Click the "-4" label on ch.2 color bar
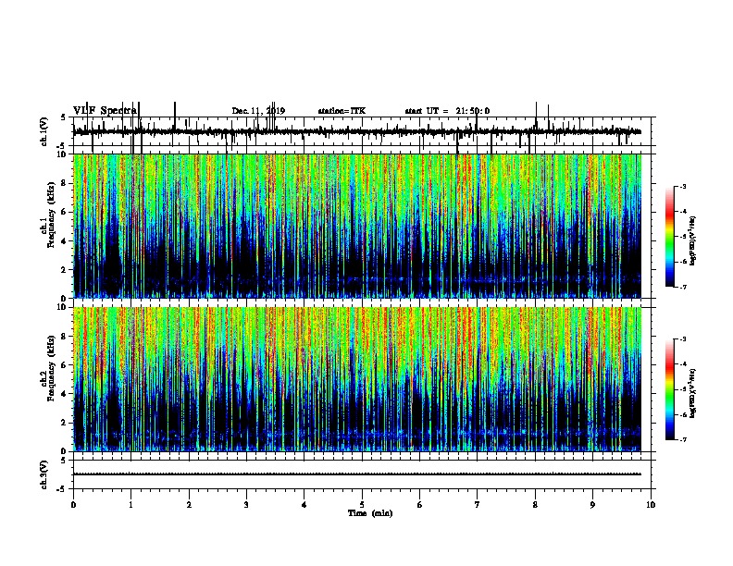This screenshot has height=566, width=733. pos(683,364)
